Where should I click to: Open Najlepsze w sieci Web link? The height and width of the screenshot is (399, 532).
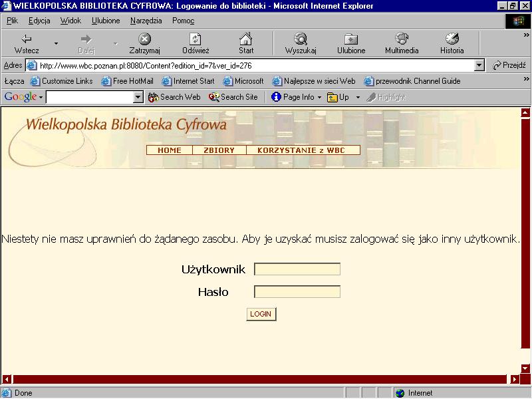coord(314,81)
